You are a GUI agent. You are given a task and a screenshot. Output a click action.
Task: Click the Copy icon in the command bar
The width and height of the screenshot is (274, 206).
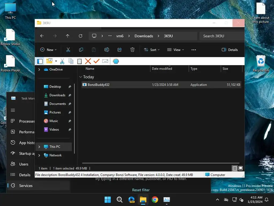pos(81,50)
